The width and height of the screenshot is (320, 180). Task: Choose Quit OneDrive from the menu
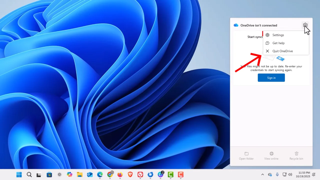[282, 51]
